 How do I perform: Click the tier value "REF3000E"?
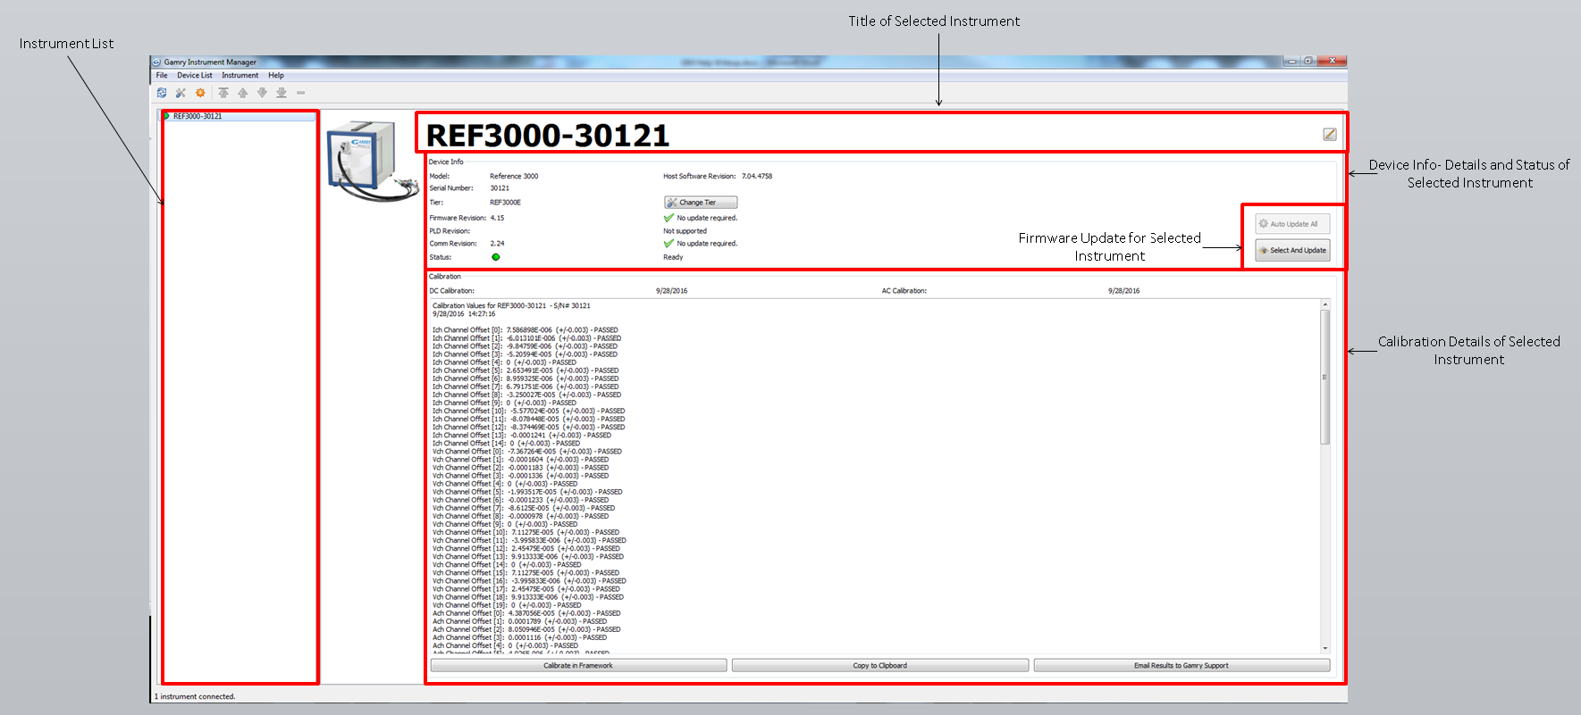tap(505, 203)
